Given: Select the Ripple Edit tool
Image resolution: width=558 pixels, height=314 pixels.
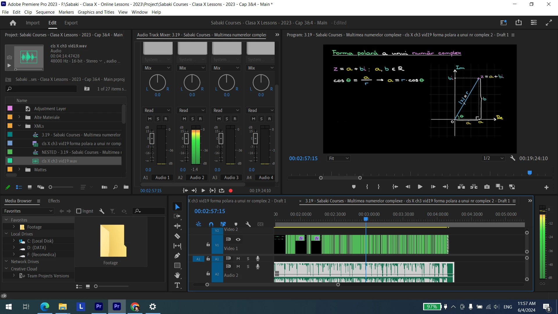Looking at the screenshot, I should pos(177,226).
